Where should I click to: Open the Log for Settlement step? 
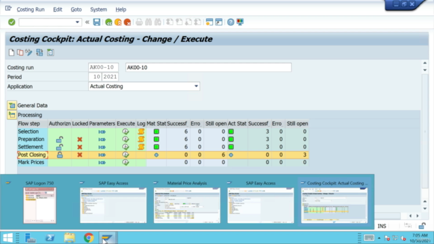pyautogui.click(x=141, y=147)
